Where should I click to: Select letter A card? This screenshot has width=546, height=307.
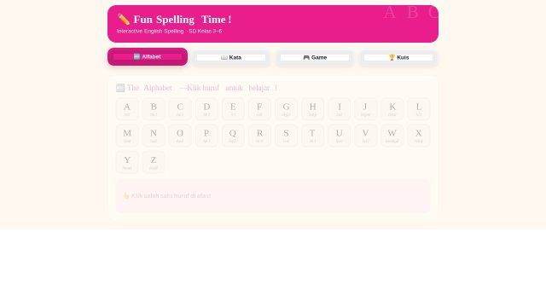[x=127, y=109]
